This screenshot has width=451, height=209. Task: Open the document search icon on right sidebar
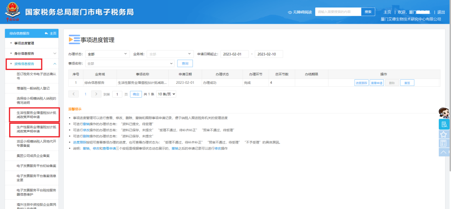coord(444,124)
